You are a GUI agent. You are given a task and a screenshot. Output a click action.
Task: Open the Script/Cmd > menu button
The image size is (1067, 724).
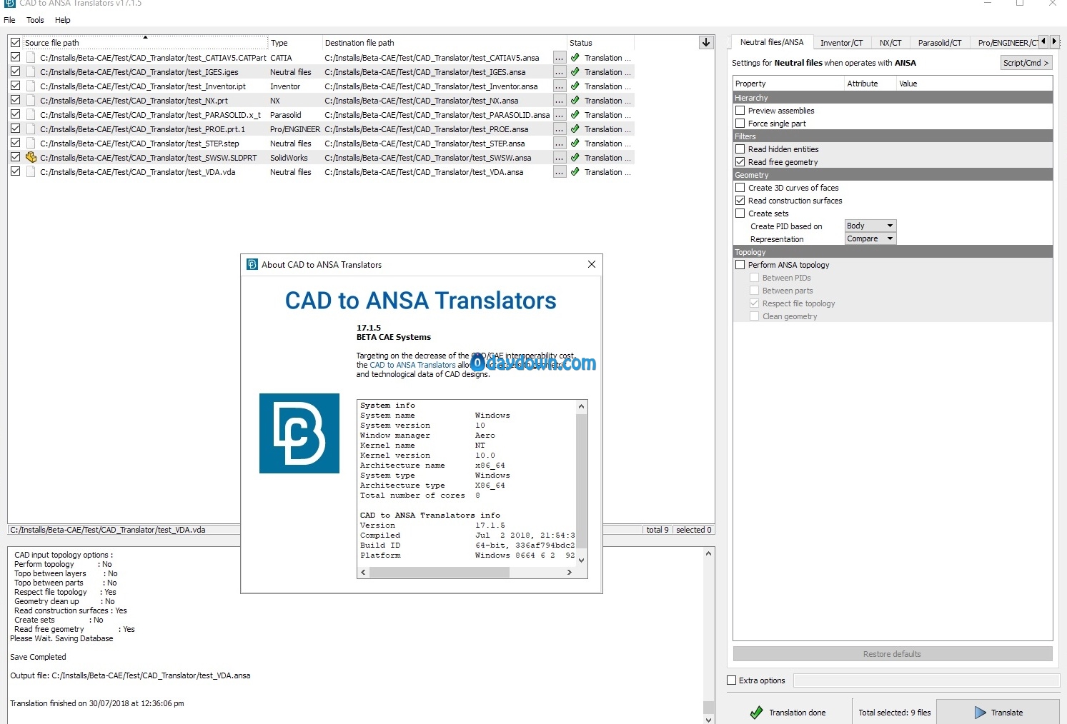1026,63
